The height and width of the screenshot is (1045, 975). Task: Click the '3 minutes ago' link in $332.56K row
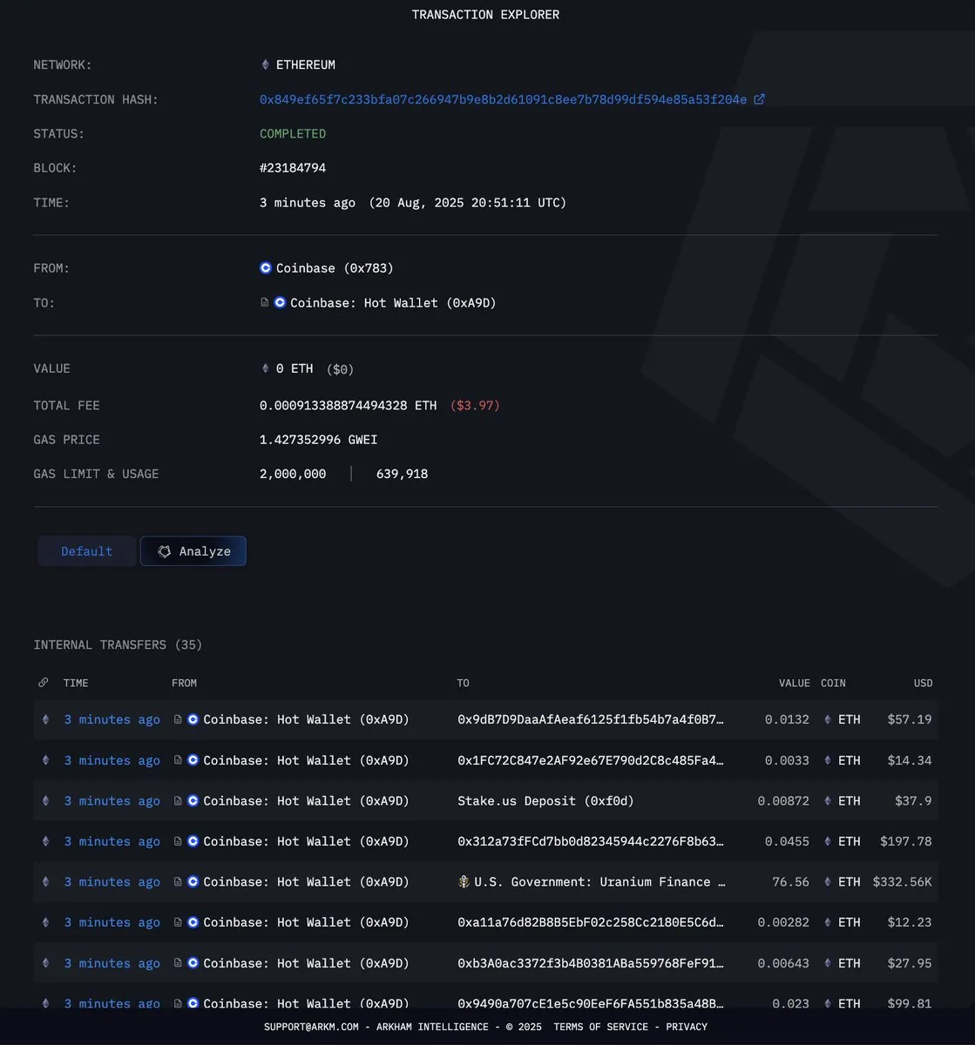(x=112, y=882)
